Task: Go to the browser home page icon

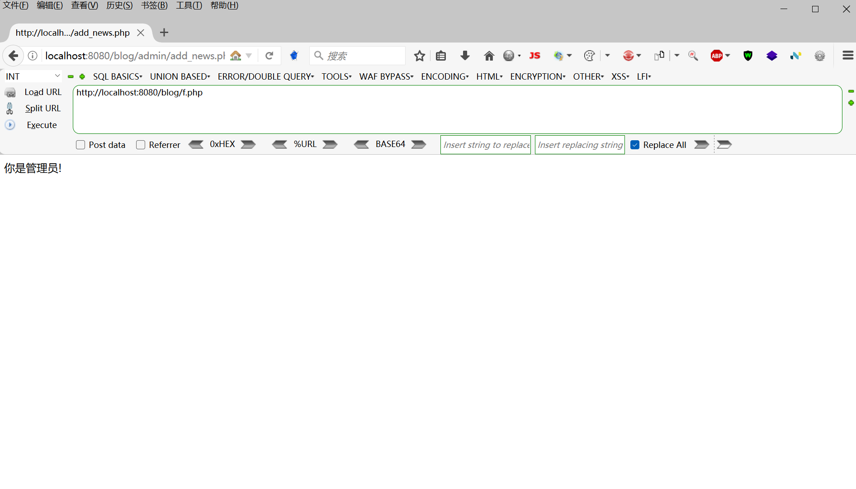Action: click(x=489, y=56)
